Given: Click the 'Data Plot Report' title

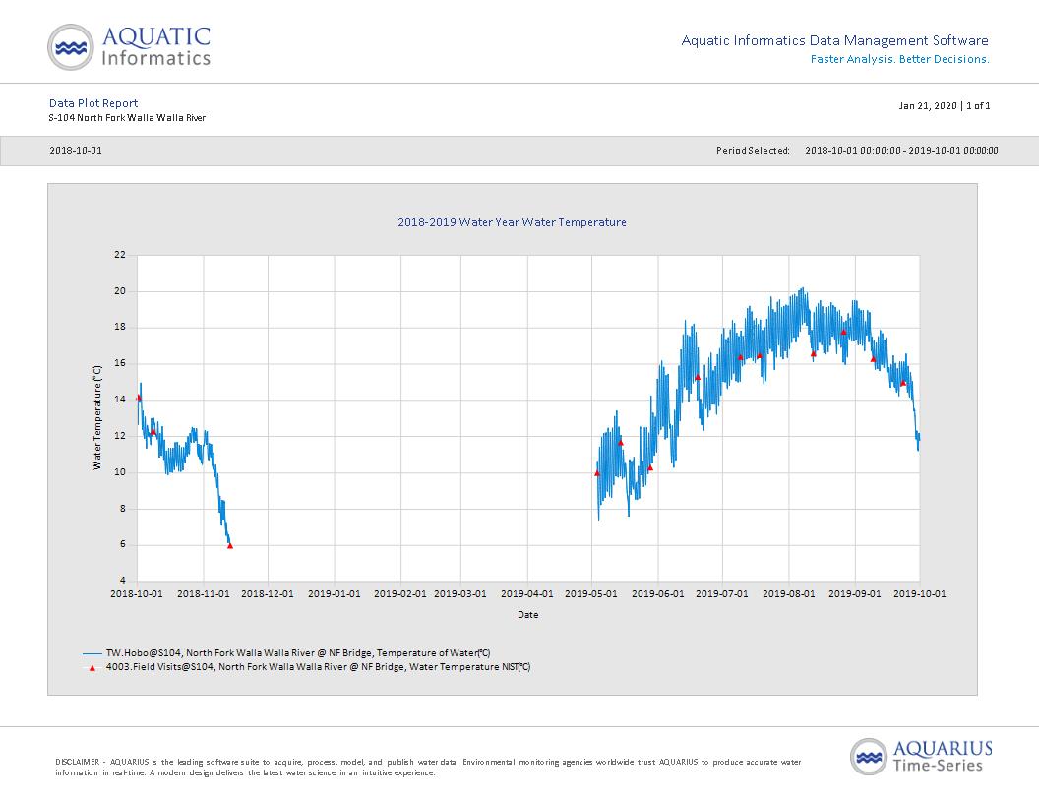Looking at the screenshot, I should (93, 103).
